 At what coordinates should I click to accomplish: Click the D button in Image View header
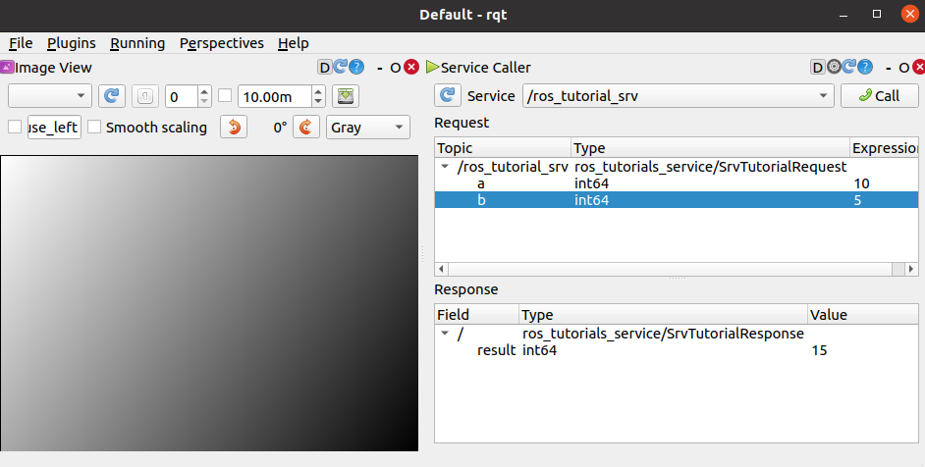click(x=324, y=68)
